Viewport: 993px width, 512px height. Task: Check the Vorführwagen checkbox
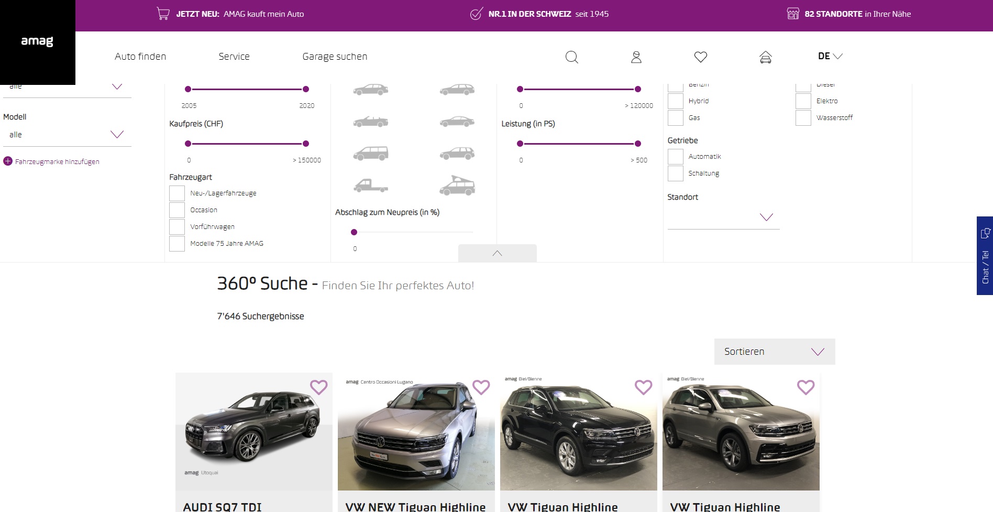pos(177,227)
